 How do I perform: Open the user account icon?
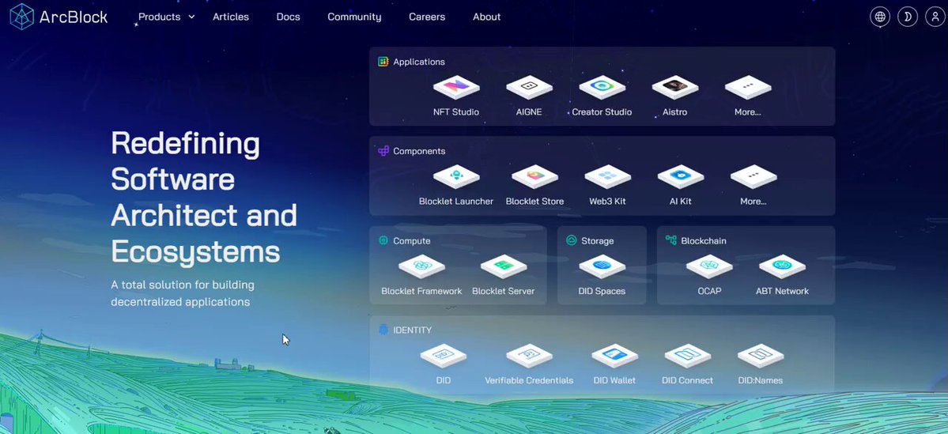coord(935,17)
